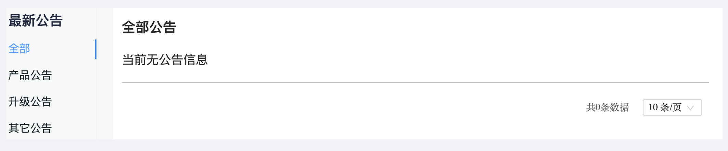
Task: Click the 数据 characters in the total count
Action: point(620,107)
